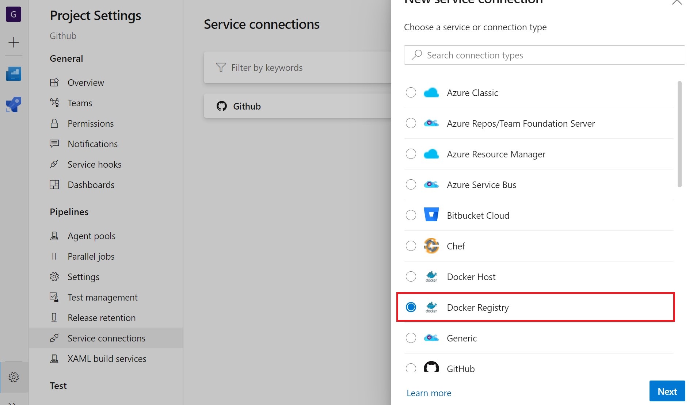
Task: Click the Test management flask icon
Action: 54,297
